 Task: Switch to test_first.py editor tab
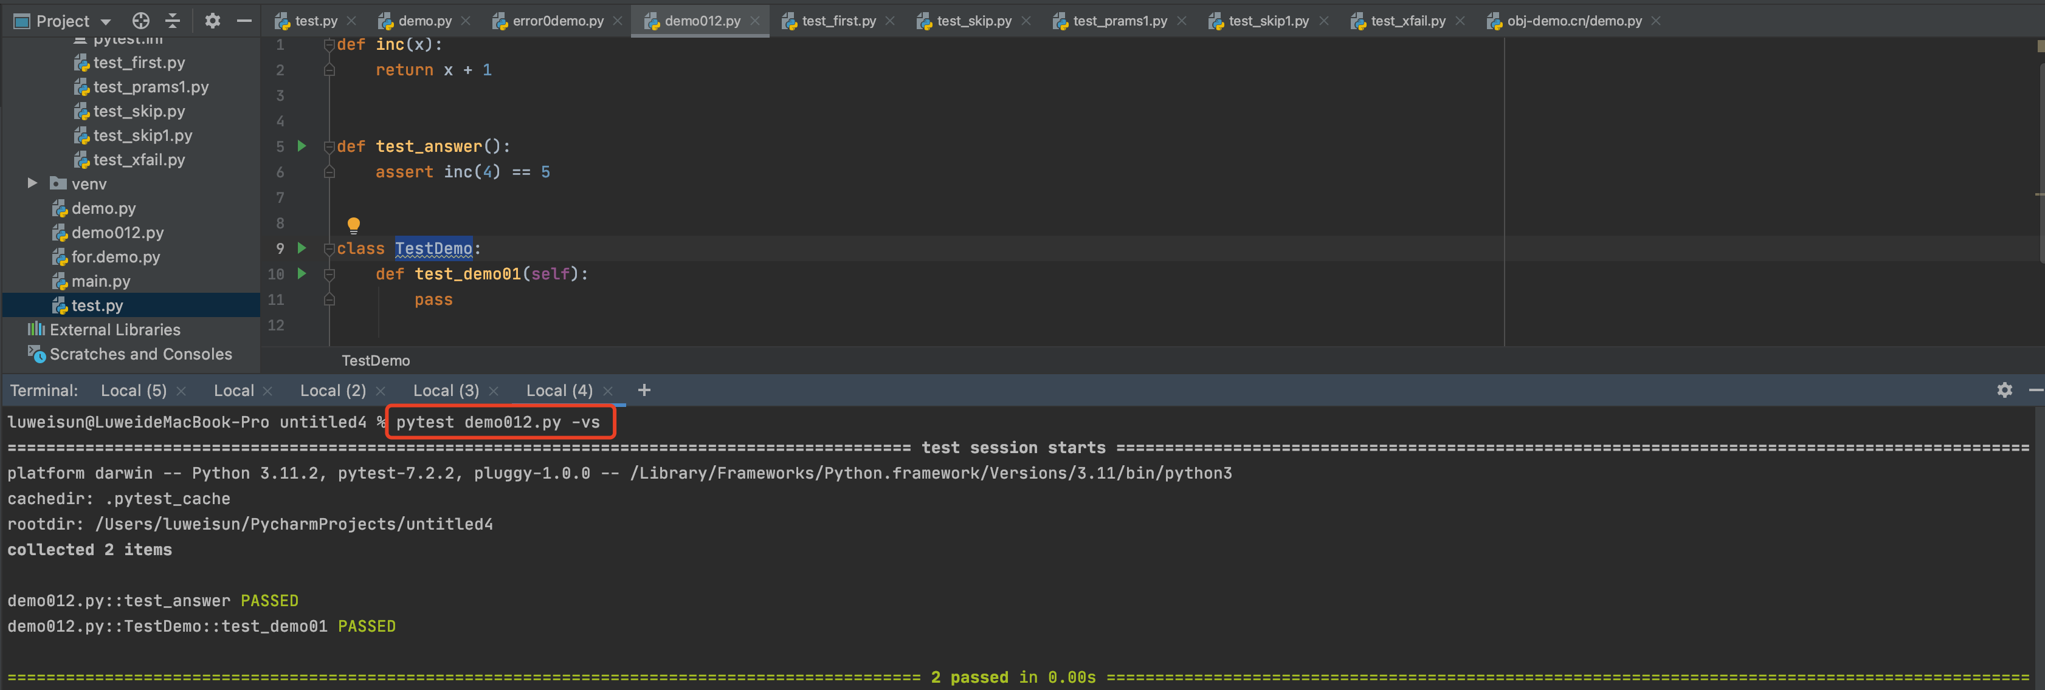click(838, 21)
